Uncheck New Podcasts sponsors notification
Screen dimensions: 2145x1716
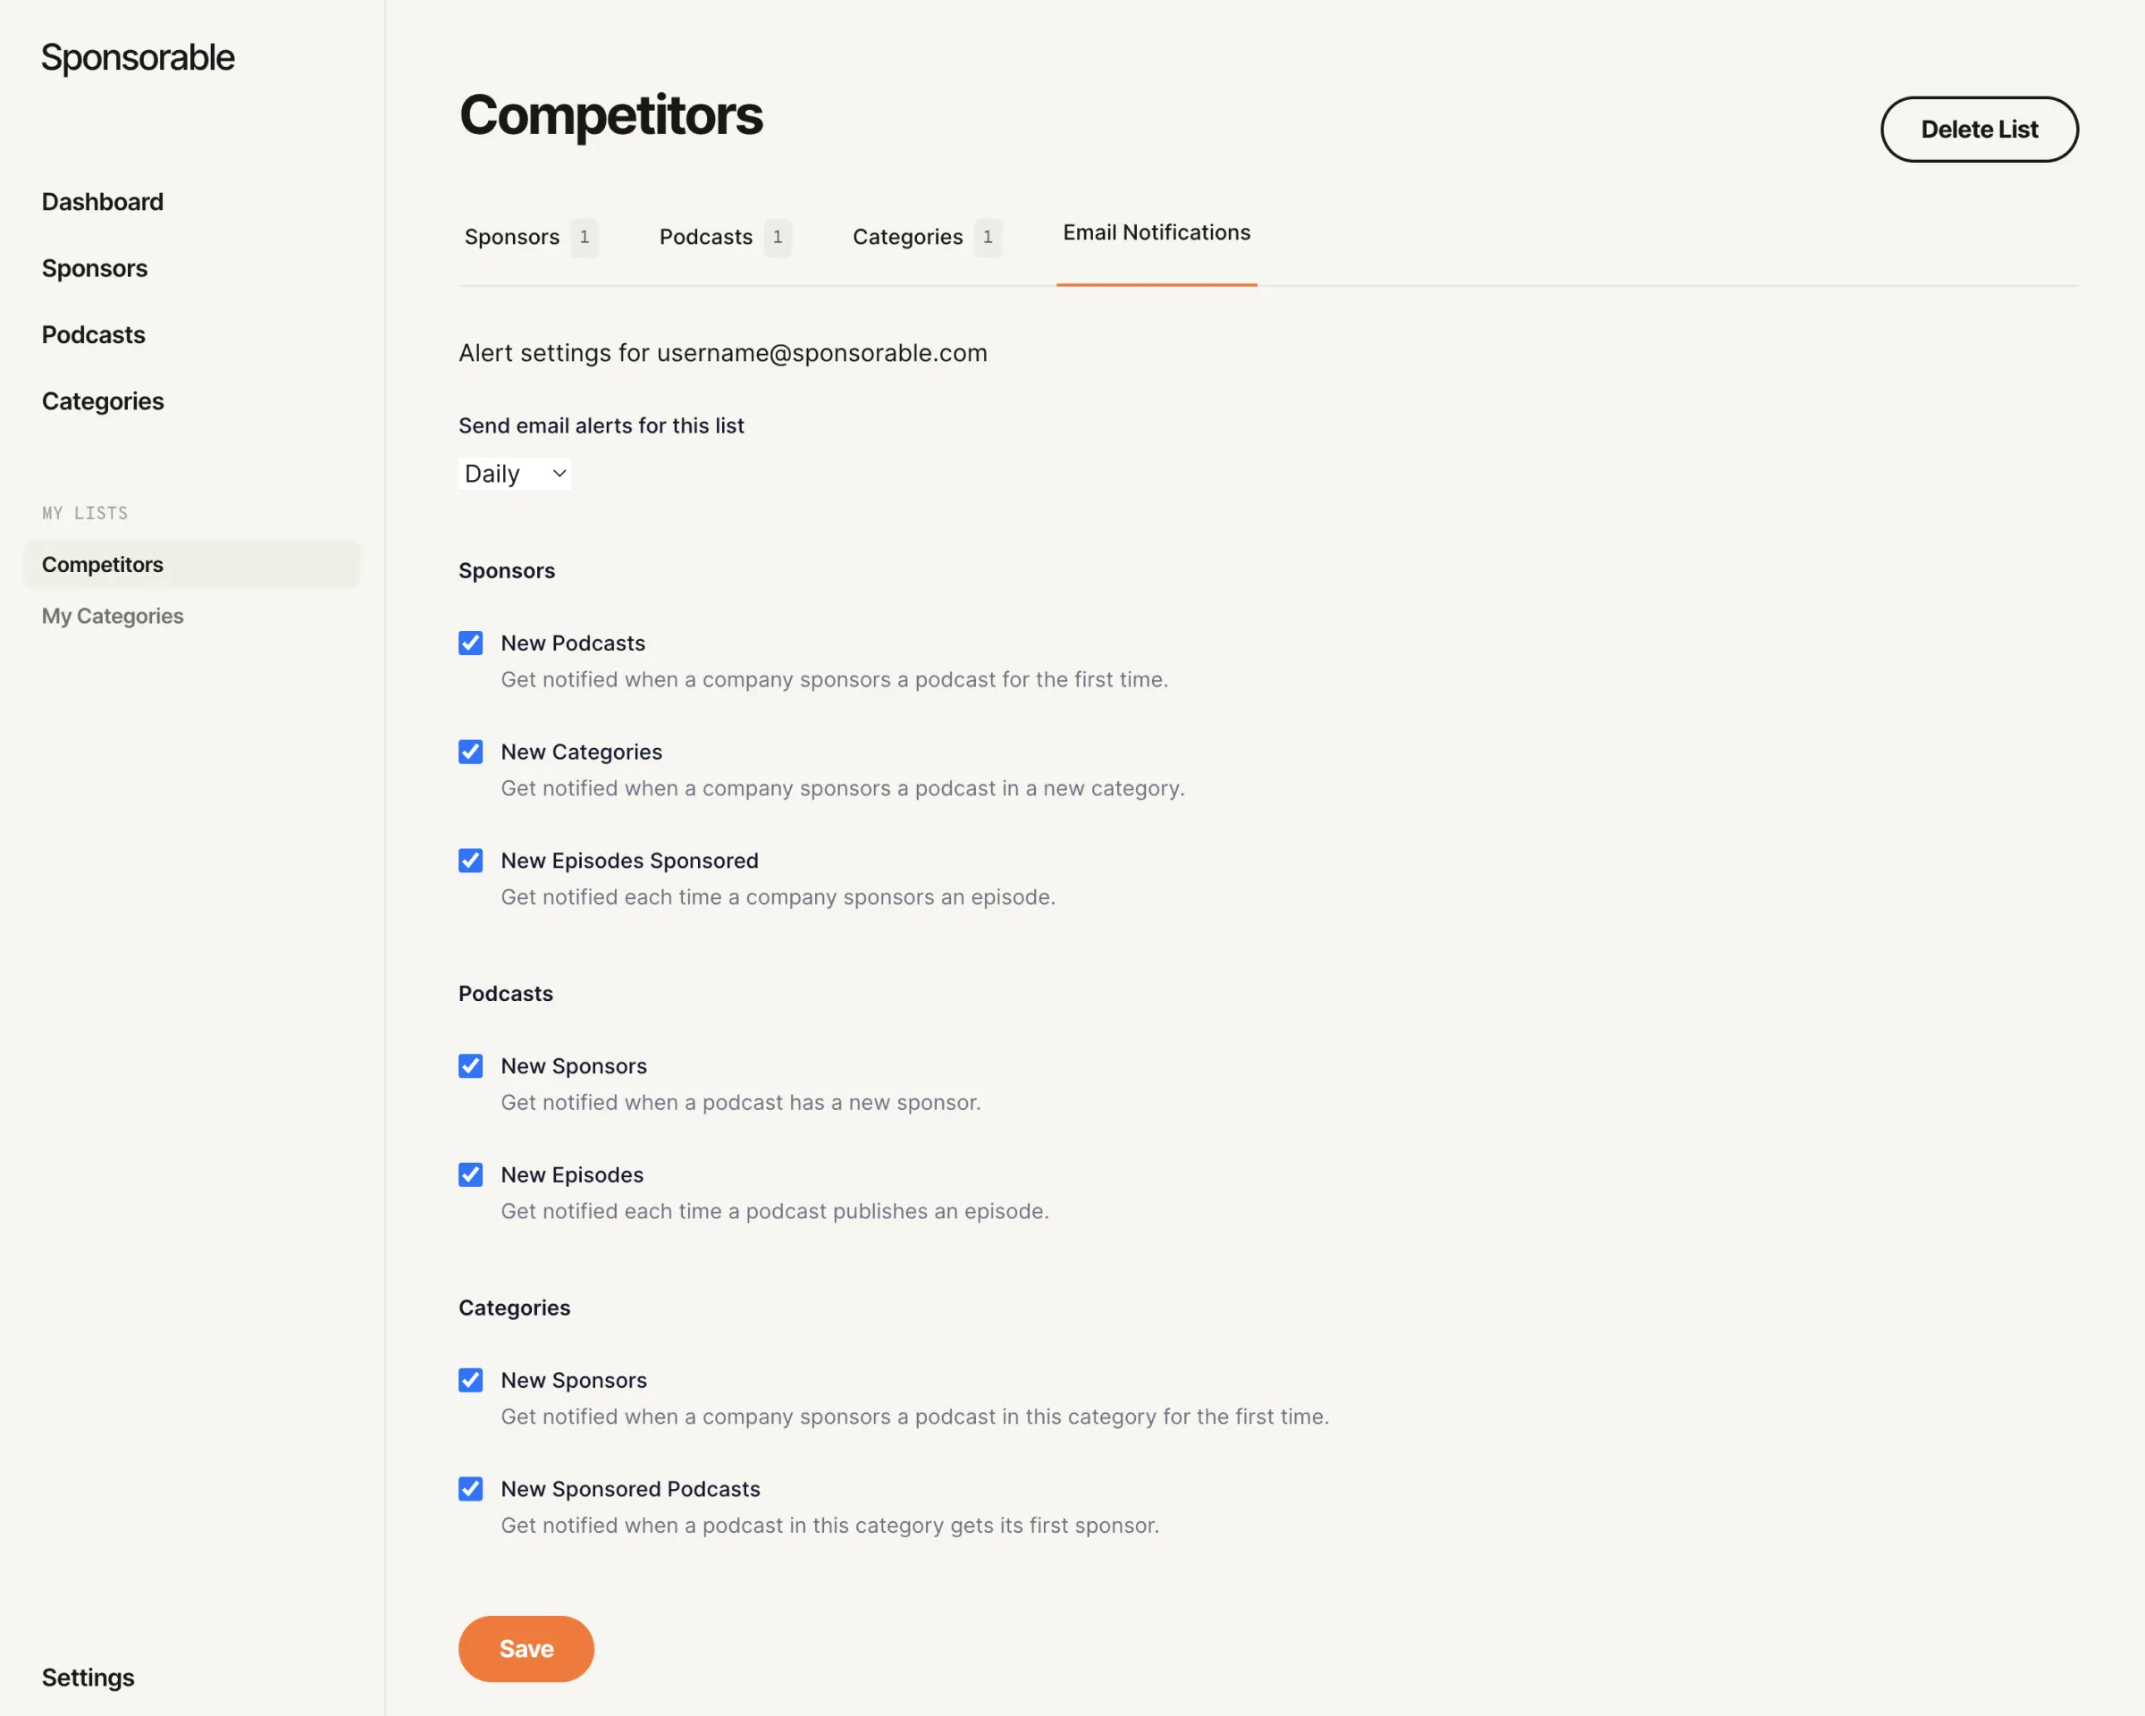(x=471, y=643)
